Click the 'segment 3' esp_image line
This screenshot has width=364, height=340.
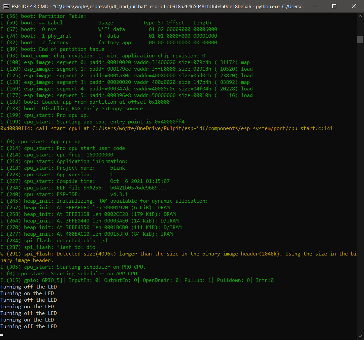tap(125, 82)
